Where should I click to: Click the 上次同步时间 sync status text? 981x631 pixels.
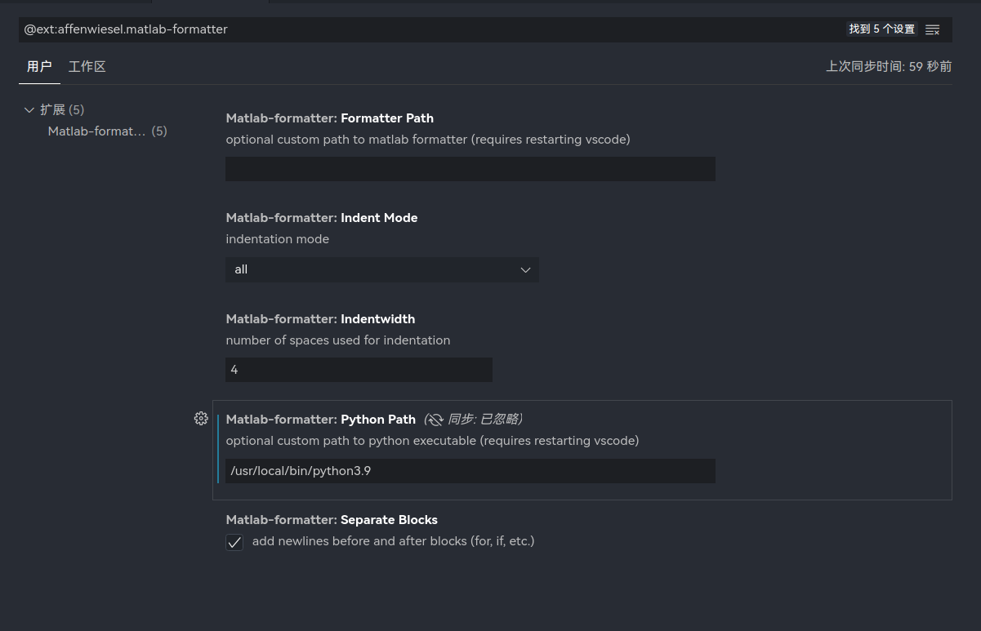coord(889,67)
